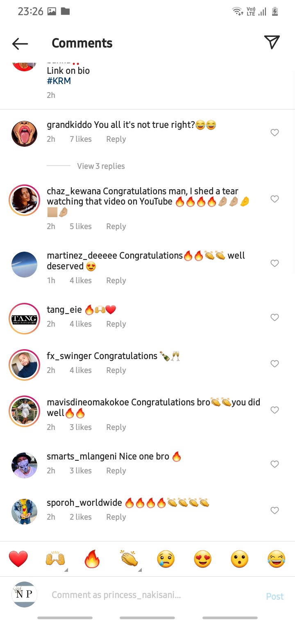Like grandkiddo's comment with the heart
Screen dimensions: 295x623
(x=275, y=132)
